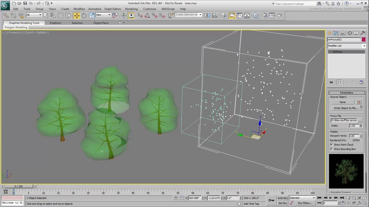Click the Align tool icon

click(215, 16)
